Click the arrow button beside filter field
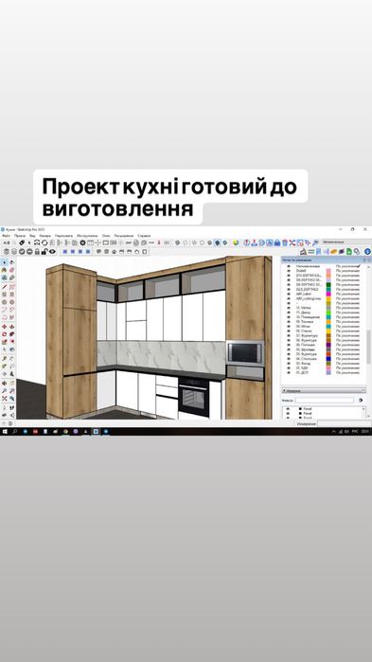Screen dimensions: 372x662 [361, 401]
